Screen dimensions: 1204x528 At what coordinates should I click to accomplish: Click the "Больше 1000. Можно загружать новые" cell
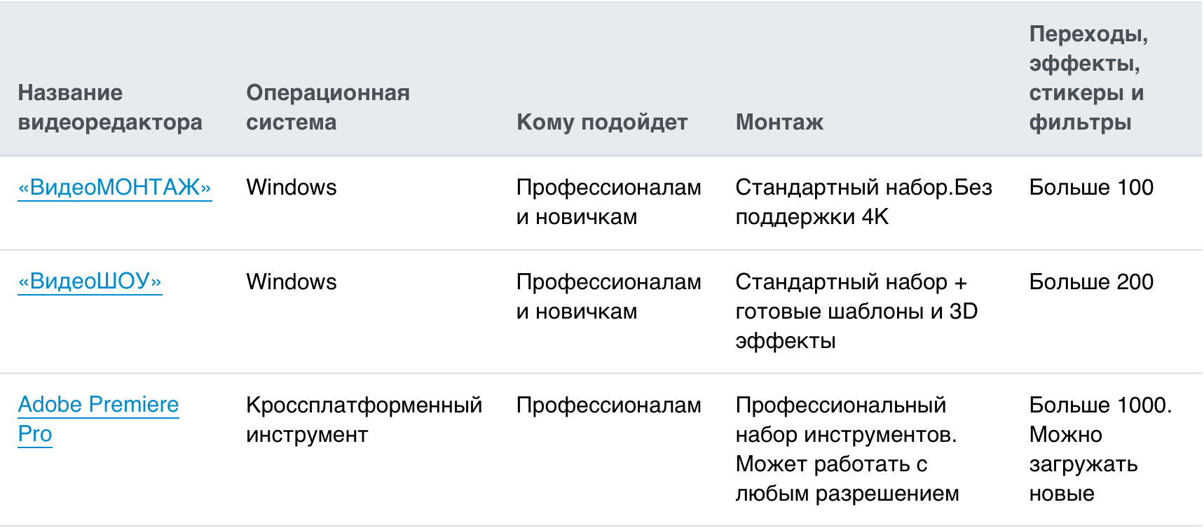pyautogui.click(x=1100, y=449)
